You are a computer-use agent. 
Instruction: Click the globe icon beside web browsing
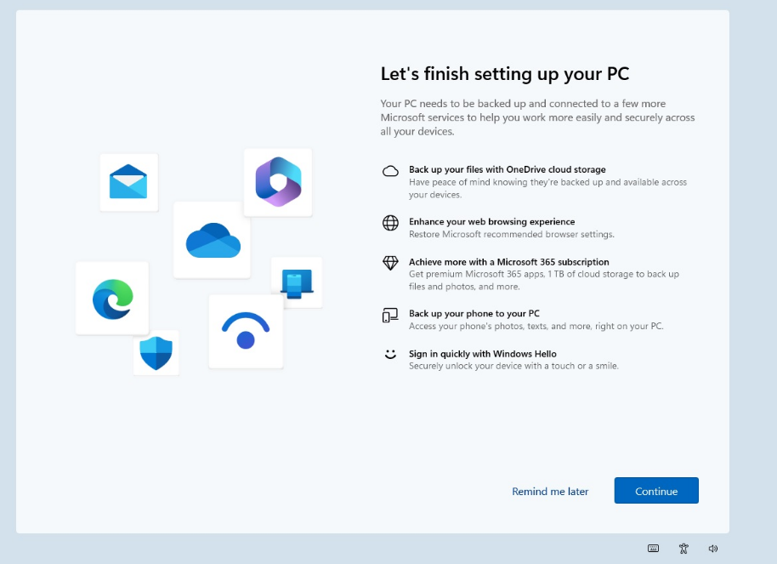click(390, 223)
